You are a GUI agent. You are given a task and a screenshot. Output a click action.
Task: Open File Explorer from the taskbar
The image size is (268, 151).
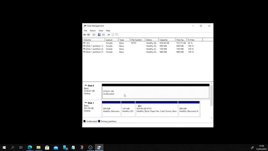pos(39,147)
